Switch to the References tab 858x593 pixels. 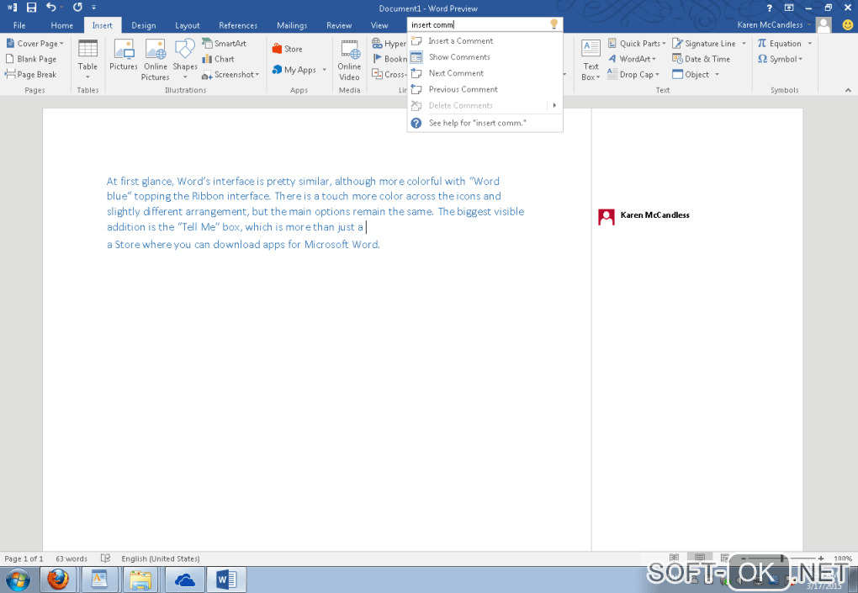pyautogui.click(x=238, y=25)
